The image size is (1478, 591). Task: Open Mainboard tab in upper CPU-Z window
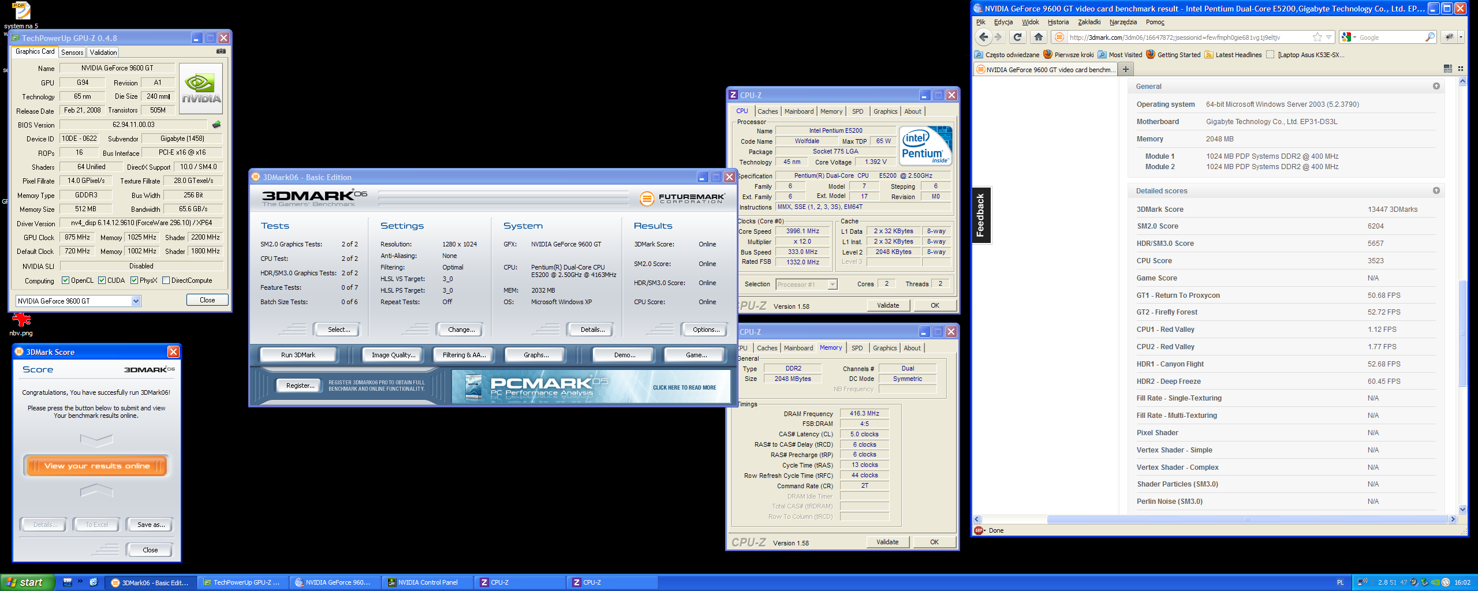click(x=799, y=111)
